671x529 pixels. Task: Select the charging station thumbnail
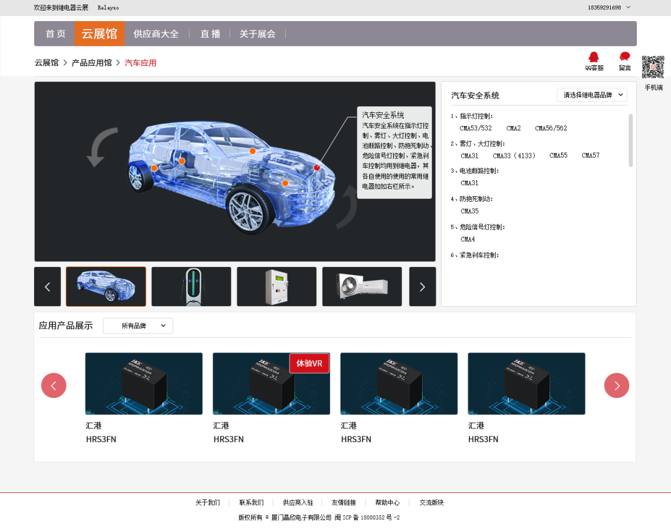click(191, 286)
